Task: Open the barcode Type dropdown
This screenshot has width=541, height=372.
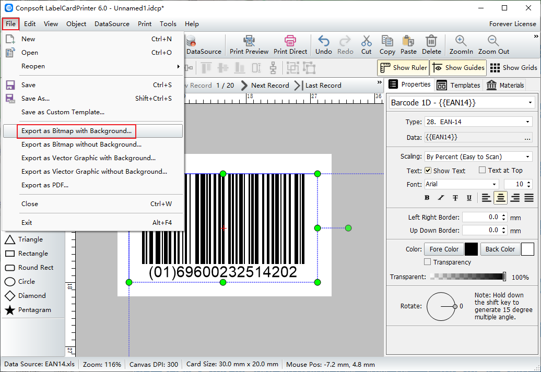Action: pos(527,122)
